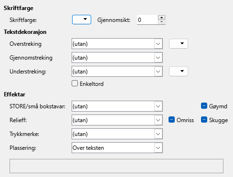Click the font preview box at bottom

pyautogui.click(x=116, y=166)
